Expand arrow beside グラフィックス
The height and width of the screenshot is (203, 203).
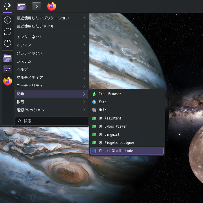pos(84,53)
